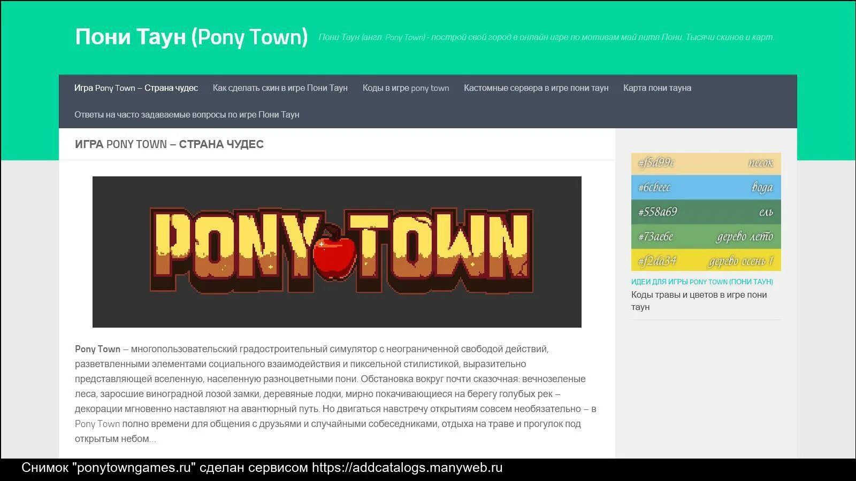The image size is (856, 481).
Task: Click the water color swatch #6cbeec
Action: point(706,187)
